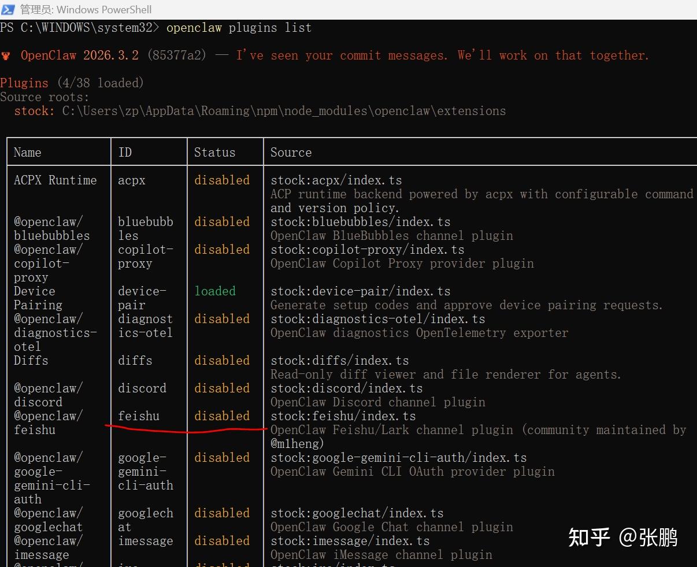Click 'stock:googlechat/index.ts' source
Screen dimensions: 697x567
(x=357, y=513)
